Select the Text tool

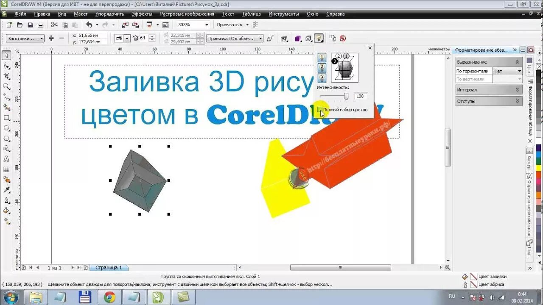coord(6,159)
